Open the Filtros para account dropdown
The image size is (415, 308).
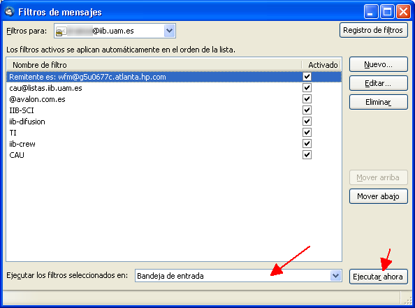coord(169,31)
